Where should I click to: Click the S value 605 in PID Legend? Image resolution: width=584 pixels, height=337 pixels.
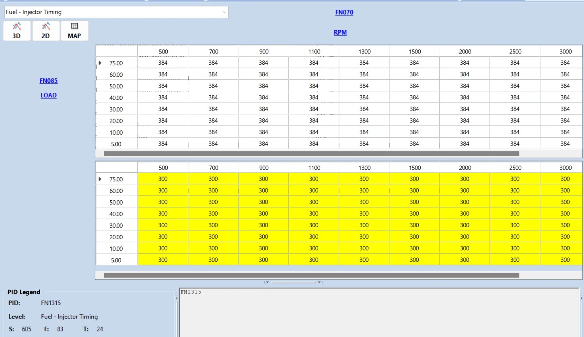click(x=27, y=329)
